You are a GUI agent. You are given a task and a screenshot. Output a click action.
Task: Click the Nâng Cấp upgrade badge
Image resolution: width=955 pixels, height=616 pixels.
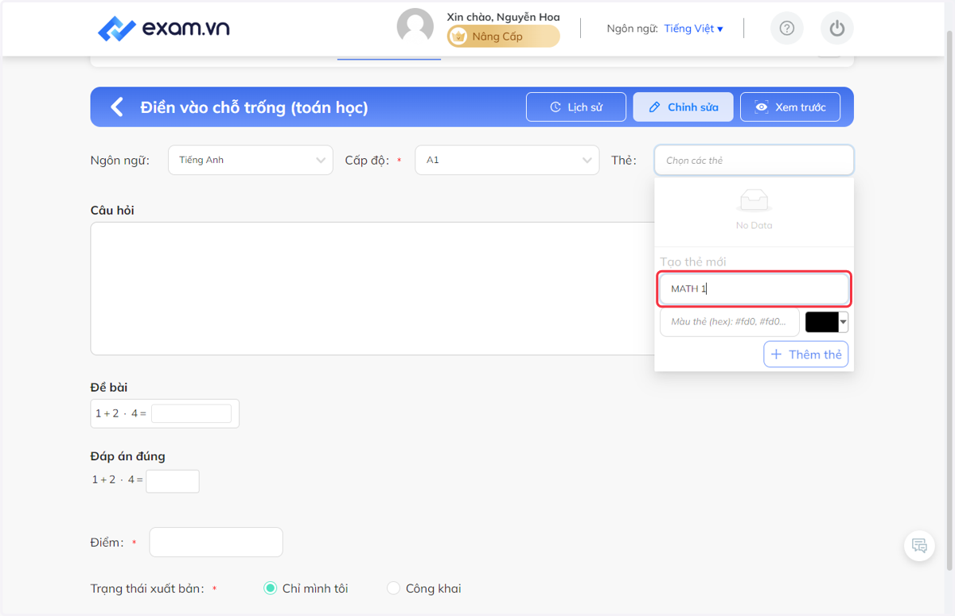503,37
